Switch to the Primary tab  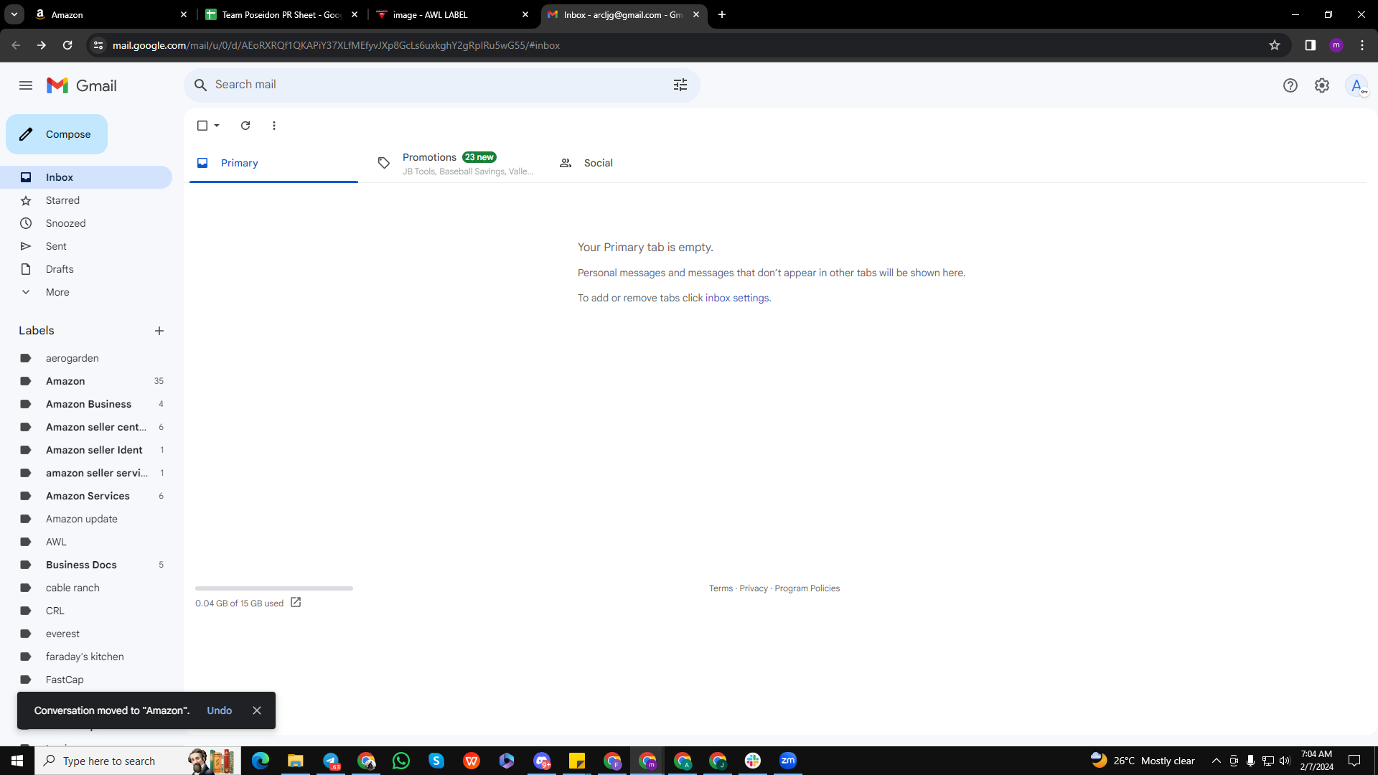tap(273, 163)
